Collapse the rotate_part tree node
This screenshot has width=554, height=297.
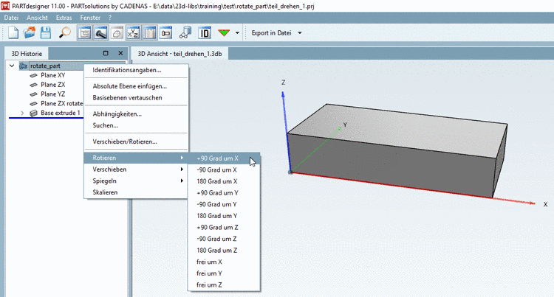pos(12,66)
